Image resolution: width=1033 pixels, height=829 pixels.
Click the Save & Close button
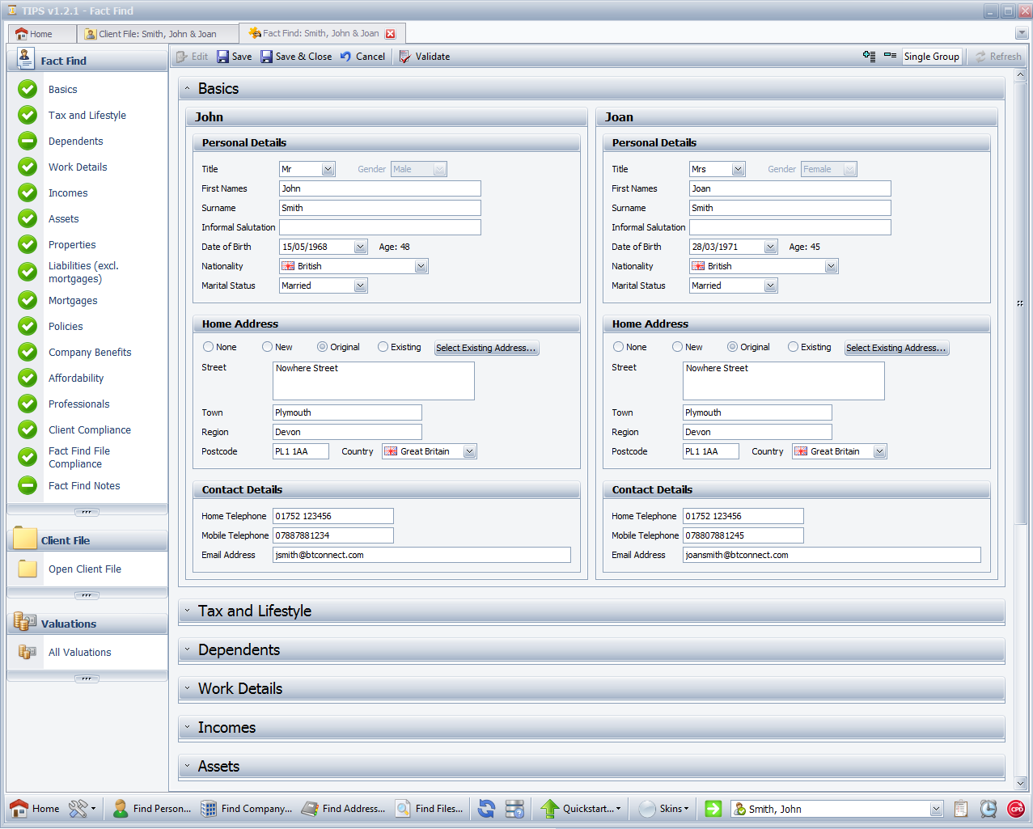pyautogui.click(x=296, y=57)
